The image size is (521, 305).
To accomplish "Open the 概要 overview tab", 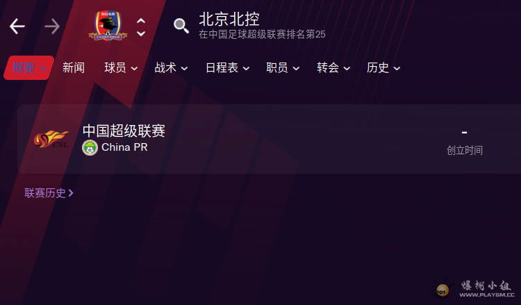I will pyautogui.click(x=29, y=68).
